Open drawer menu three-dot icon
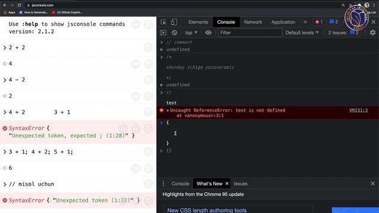379x213 pixels. (163, 184)
